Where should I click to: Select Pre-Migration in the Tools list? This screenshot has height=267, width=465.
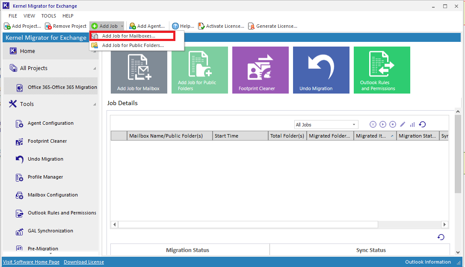click(43, 249)
